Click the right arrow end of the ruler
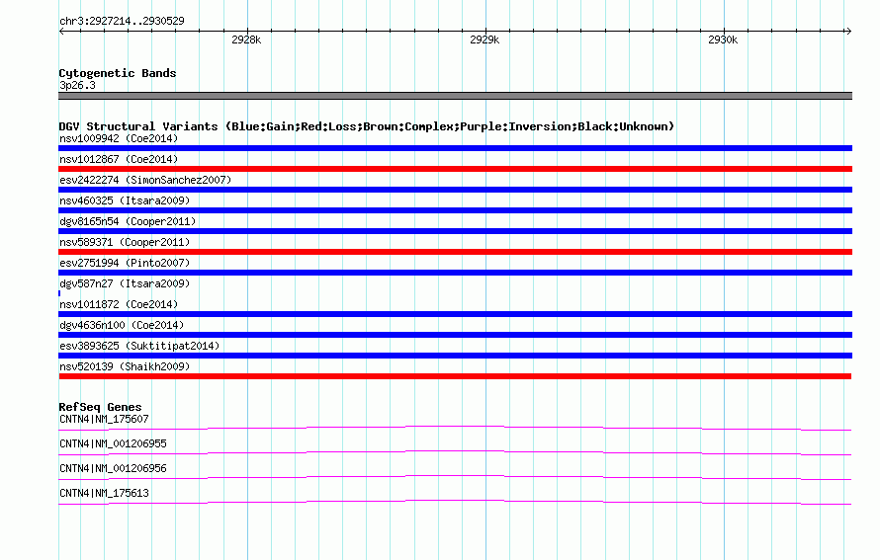Viewport: 880px width, 560px height. tap(848, 31)
